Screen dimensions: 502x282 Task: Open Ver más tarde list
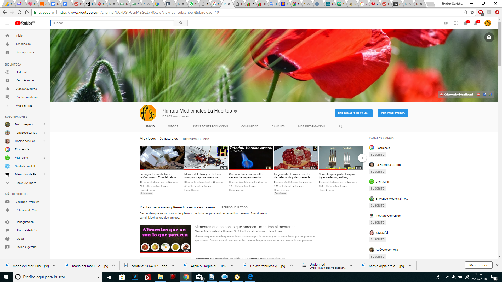[x=25, y=80]
